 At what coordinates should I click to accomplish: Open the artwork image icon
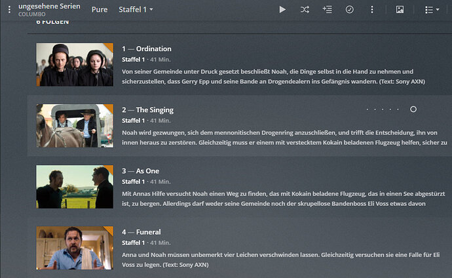(400, 10)
